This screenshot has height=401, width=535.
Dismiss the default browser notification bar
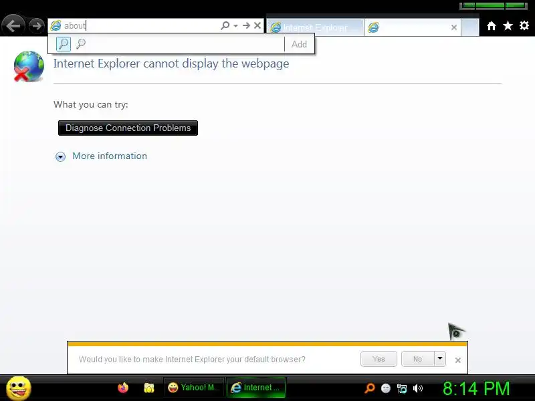(x=458, y=360)
